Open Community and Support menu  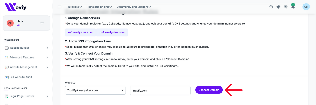click(134, 7)
